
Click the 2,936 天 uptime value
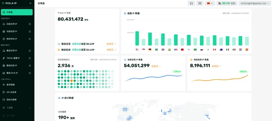pos(66,65)
